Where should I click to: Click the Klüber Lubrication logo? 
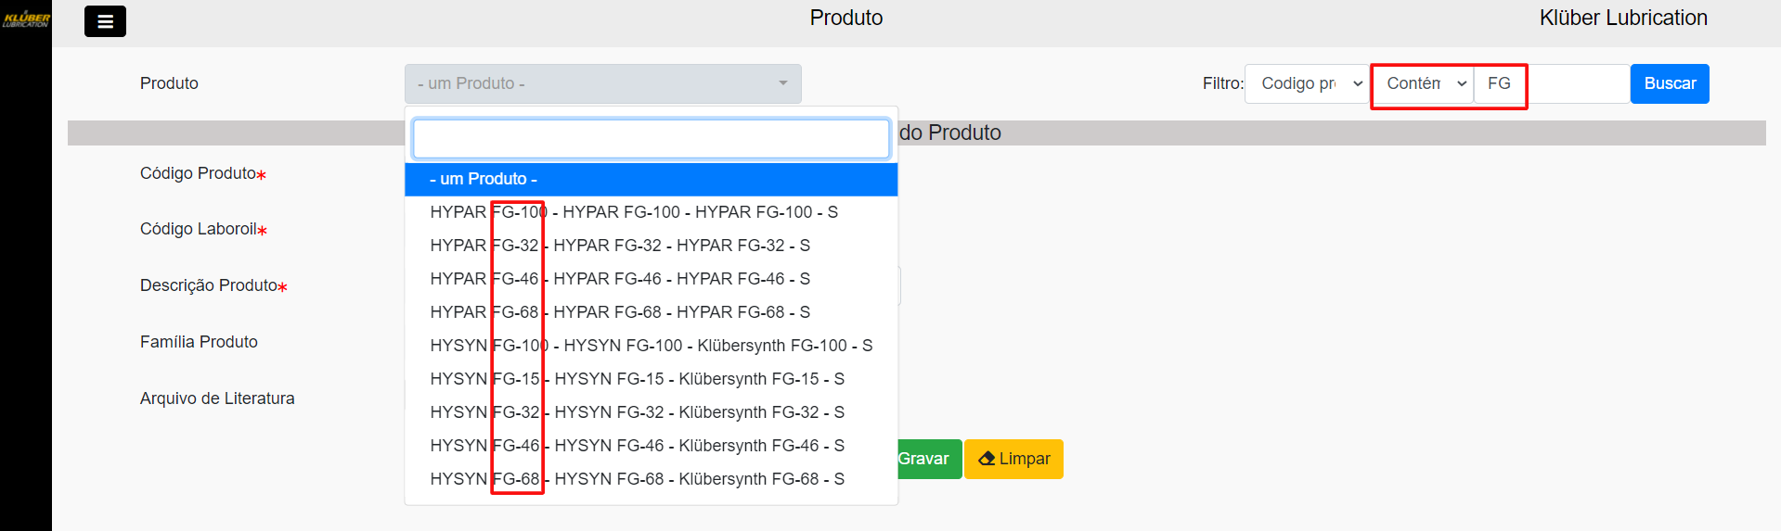[26, 19]
